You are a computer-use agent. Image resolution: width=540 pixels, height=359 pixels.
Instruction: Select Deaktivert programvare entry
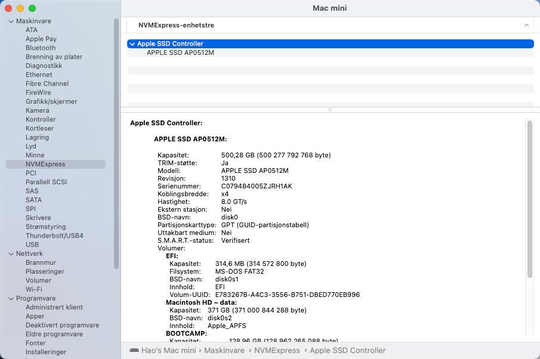click(x=62, y=325)
